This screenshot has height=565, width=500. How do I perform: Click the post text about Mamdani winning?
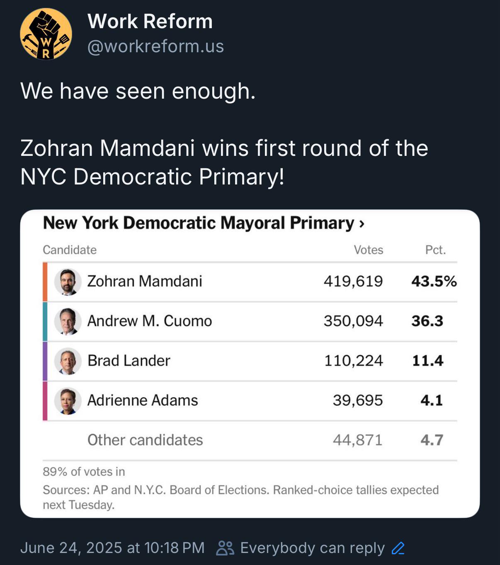[224, 162]
